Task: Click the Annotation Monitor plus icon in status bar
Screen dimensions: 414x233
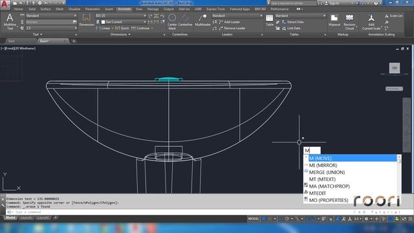Action: [x=376, y=219]
